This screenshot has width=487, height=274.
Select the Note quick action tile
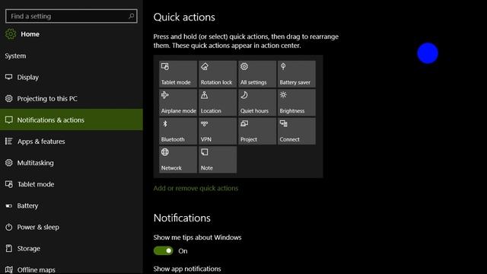pyautogui.click(x=218, y=160)
